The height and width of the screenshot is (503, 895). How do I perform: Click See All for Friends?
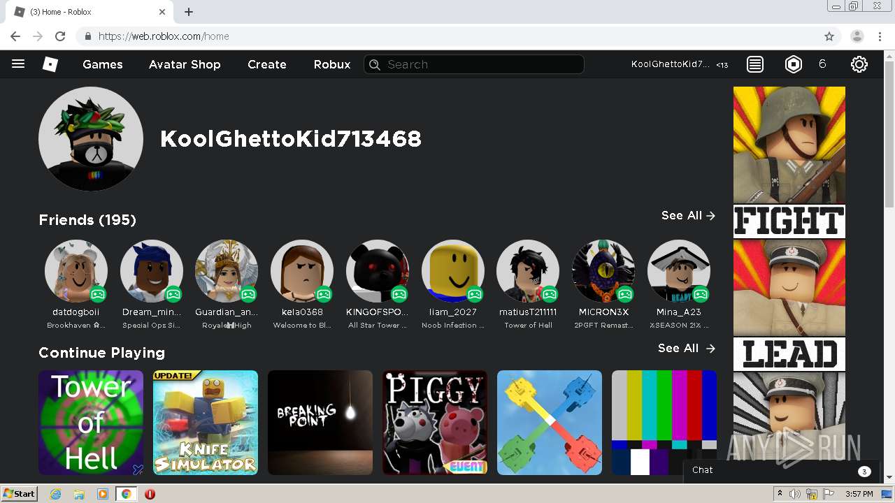(x=689, y=215)
